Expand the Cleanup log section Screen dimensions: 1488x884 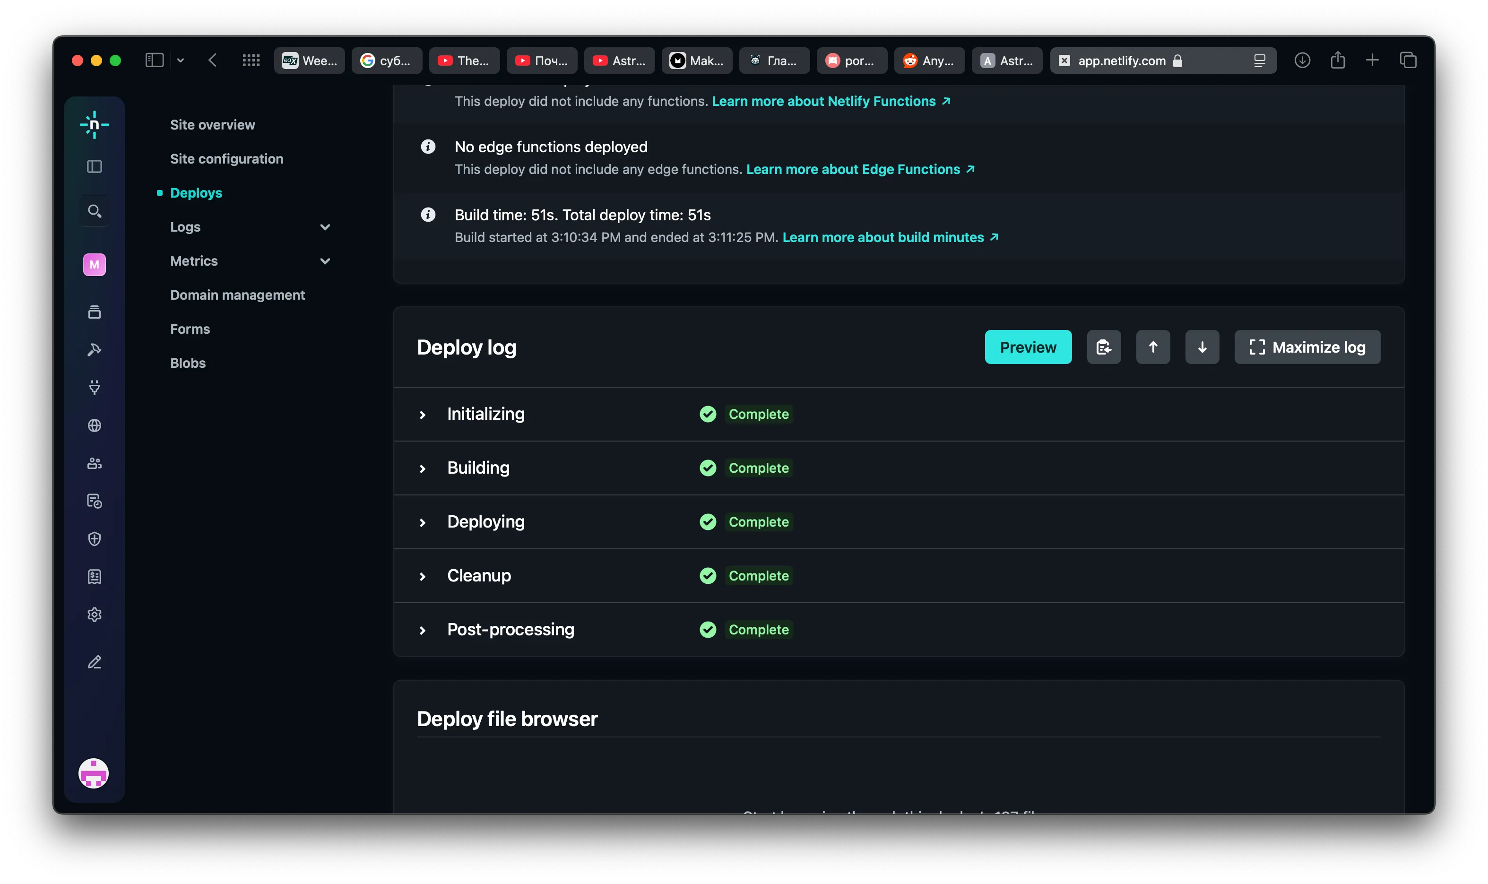click(422, 577)
